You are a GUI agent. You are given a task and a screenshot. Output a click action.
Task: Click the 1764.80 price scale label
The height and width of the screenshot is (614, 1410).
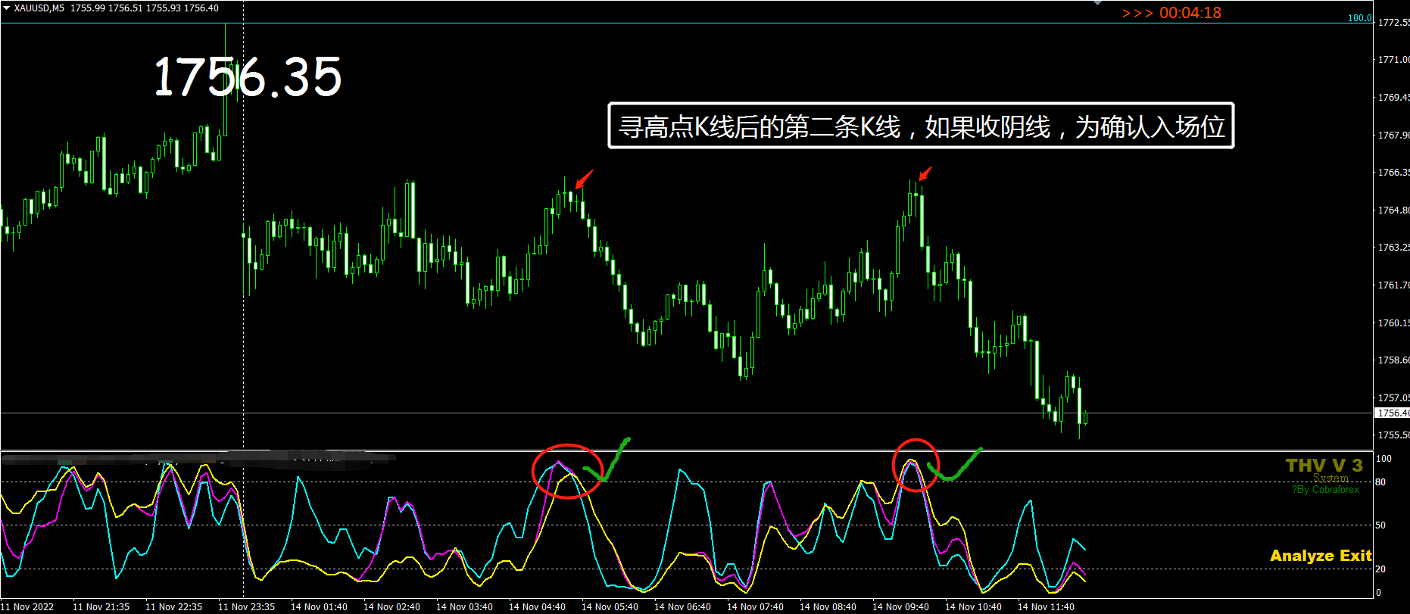(1393, 210)
